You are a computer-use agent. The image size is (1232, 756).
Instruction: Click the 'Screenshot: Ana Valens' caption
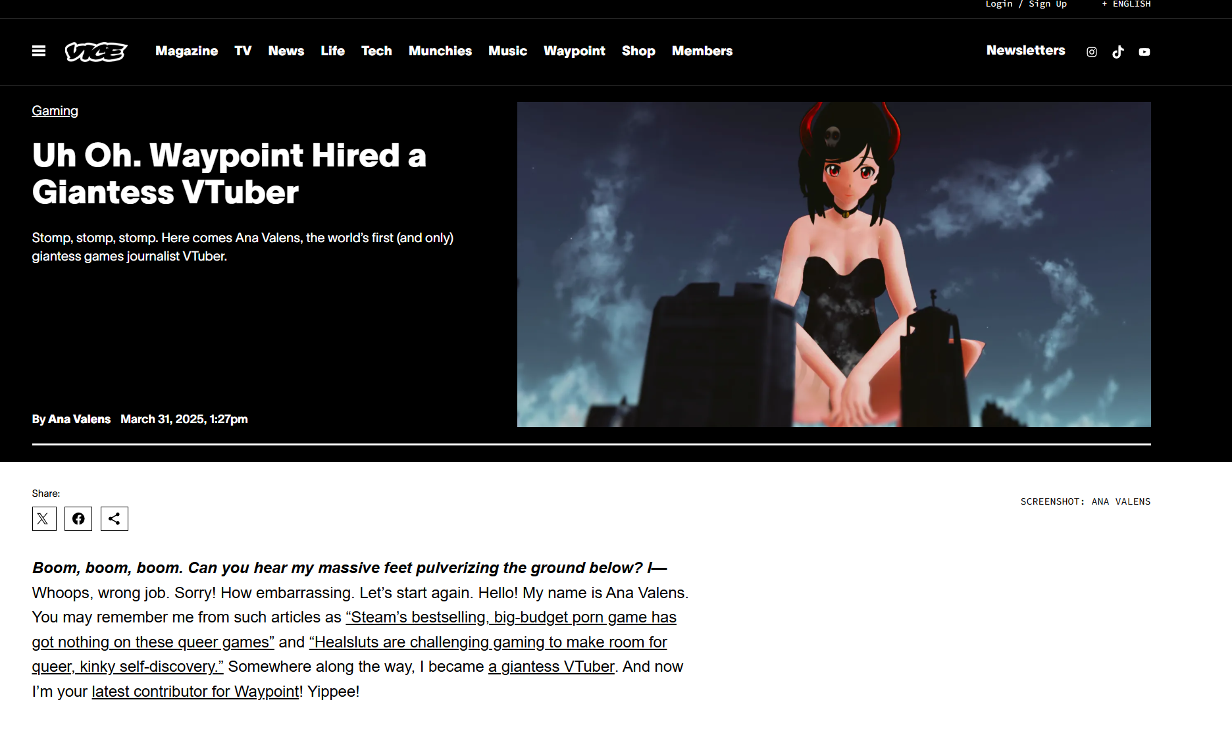[1085, 501]
